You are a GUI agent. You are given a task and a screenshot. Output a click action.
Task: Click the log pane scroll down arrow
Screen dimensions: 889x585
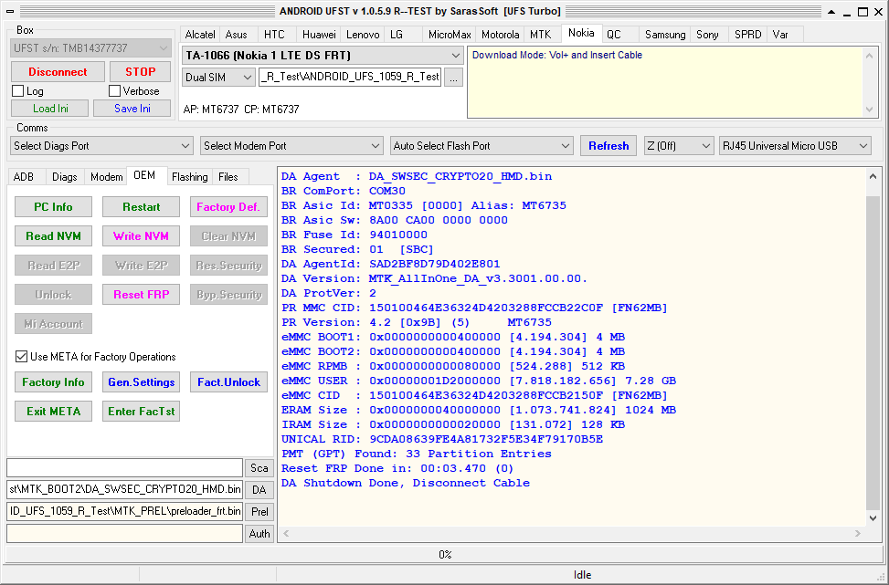point(873,518)
